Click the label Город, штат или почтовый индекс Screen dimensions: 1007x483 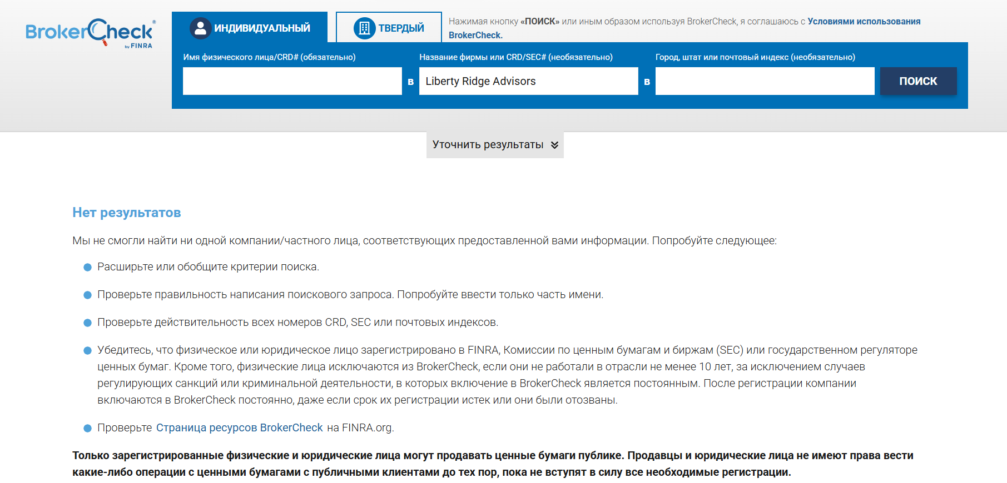(x=755, y=57)
